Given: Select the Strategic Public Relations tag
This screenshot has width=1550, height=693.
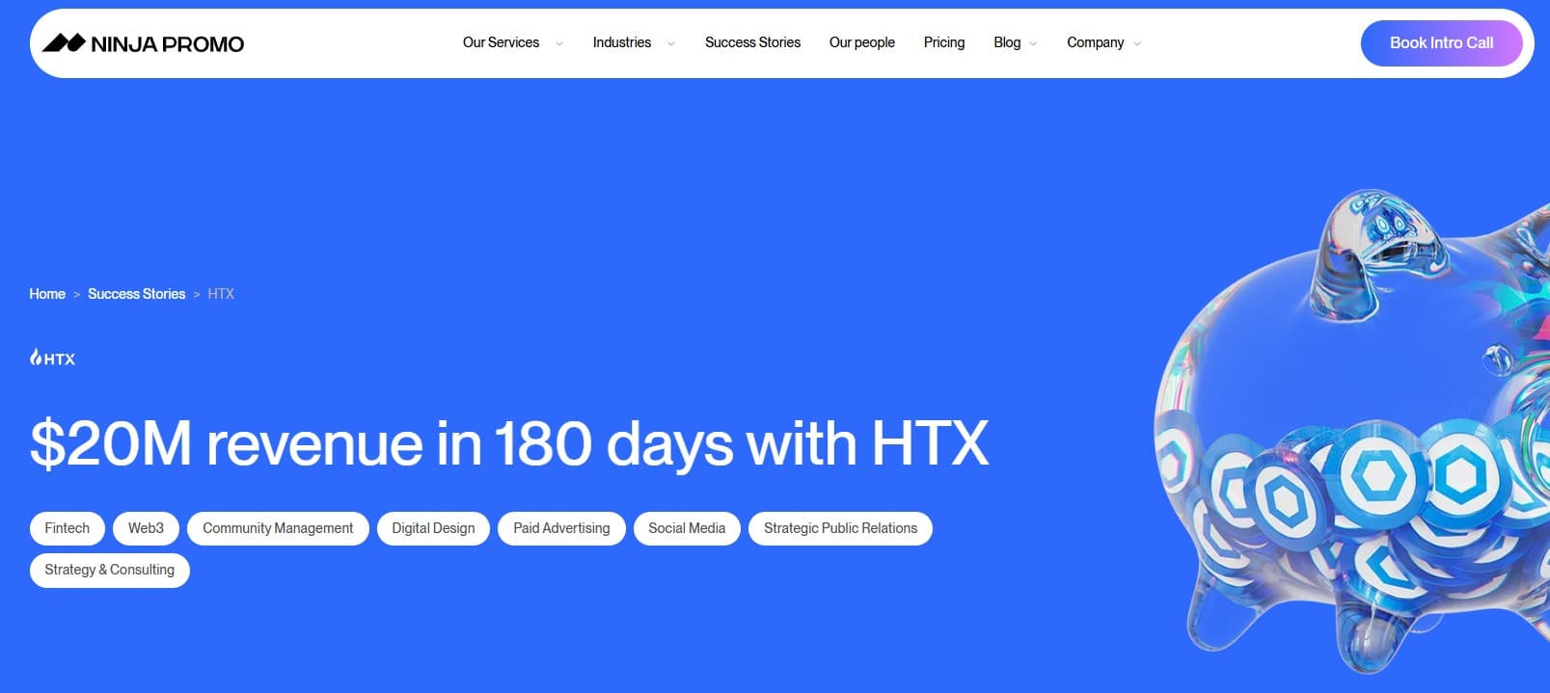Looking at the screenshot, I should (840, 528).
